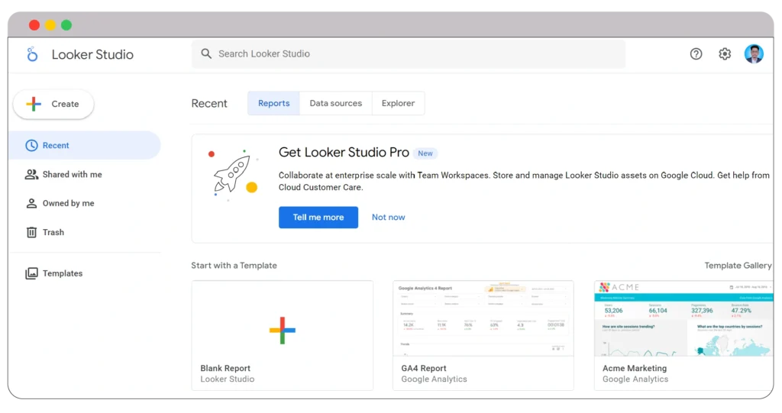
Task: Click the trash can icon
Action: tap(31, 232)
